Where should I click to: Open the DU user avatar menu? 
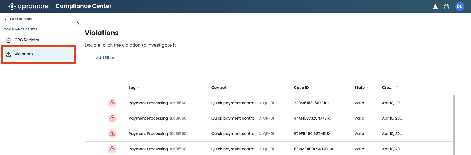click(459, 7)
